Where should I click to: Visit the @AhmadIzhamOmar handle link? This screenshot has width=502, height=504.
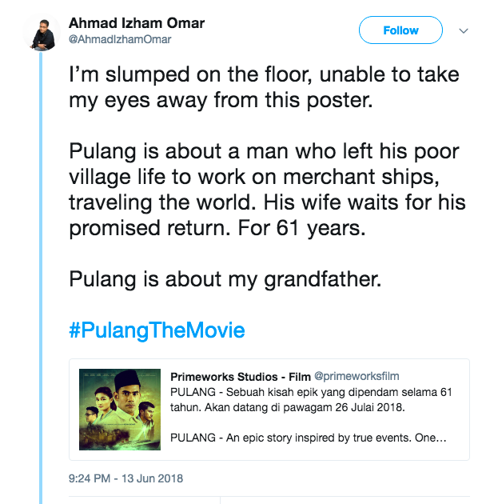tap(120, 39)
